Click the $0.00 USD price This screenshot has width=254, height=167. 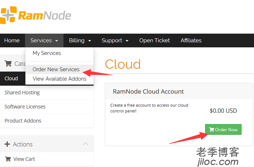[223, 111]
